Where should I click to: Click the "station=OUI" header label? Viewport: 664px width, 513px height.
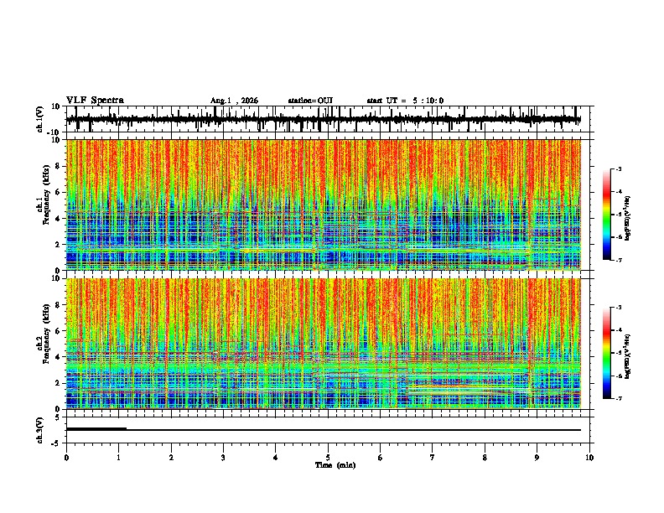tap(310, 101)
